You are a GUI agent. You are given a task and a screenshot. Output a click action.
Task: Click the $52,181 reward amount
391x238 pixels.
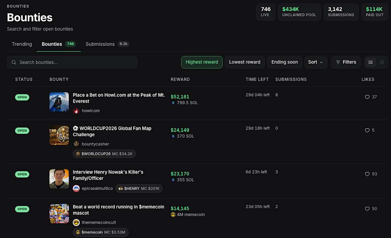tap(180, 97)
